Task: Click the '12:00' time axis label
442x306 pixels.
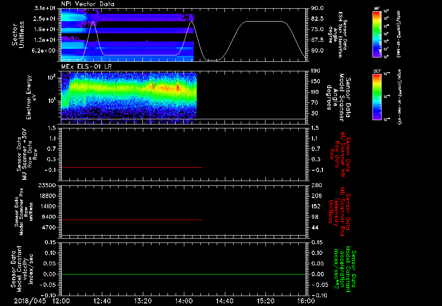Action: point(61,301)
